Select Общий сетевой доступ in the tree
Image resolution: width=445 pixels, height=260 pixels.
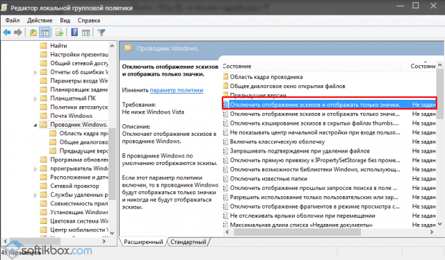(79, 63)
